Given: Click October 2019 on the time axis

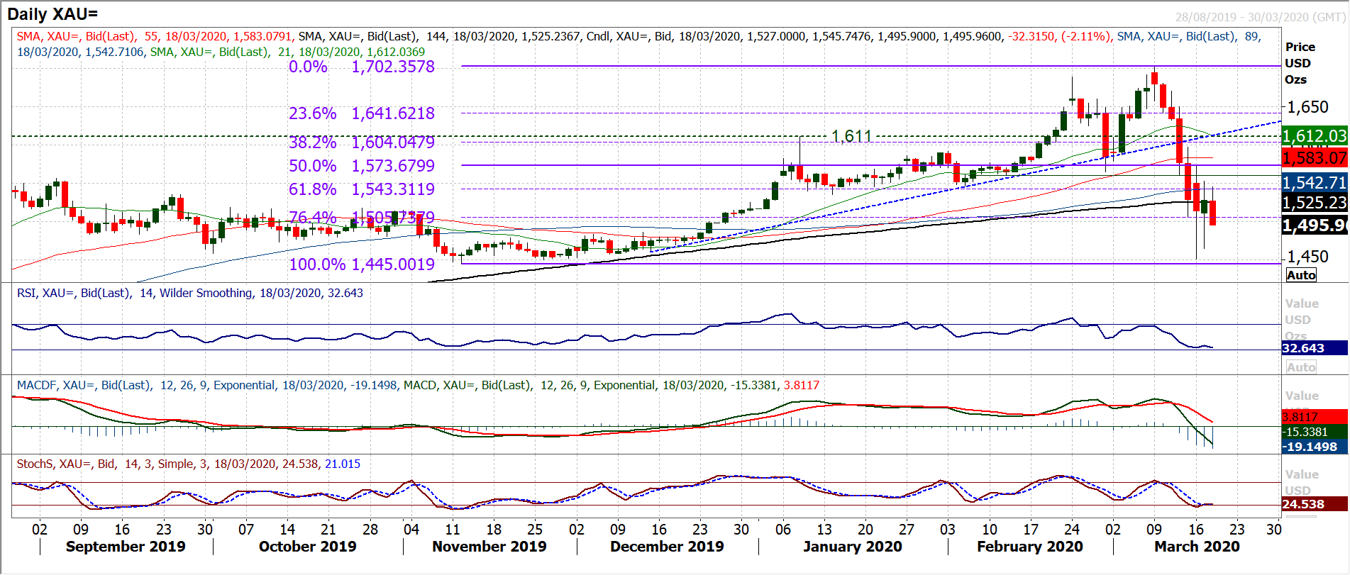Looking at the screenshot, I should pos(307,547).
